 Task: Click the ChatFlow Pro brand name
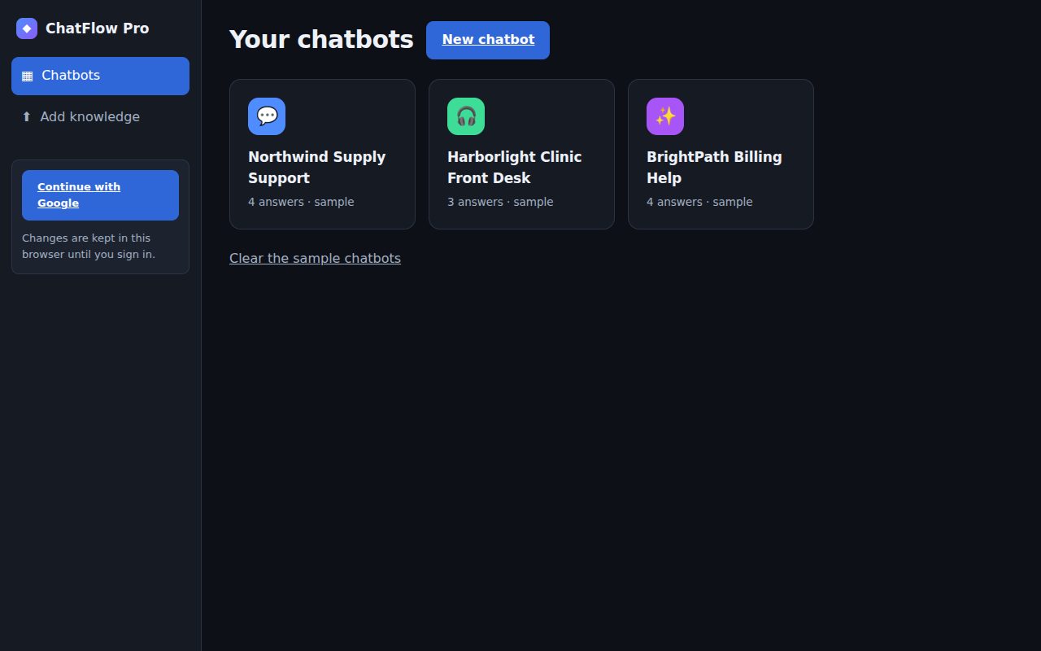point(97,28)
